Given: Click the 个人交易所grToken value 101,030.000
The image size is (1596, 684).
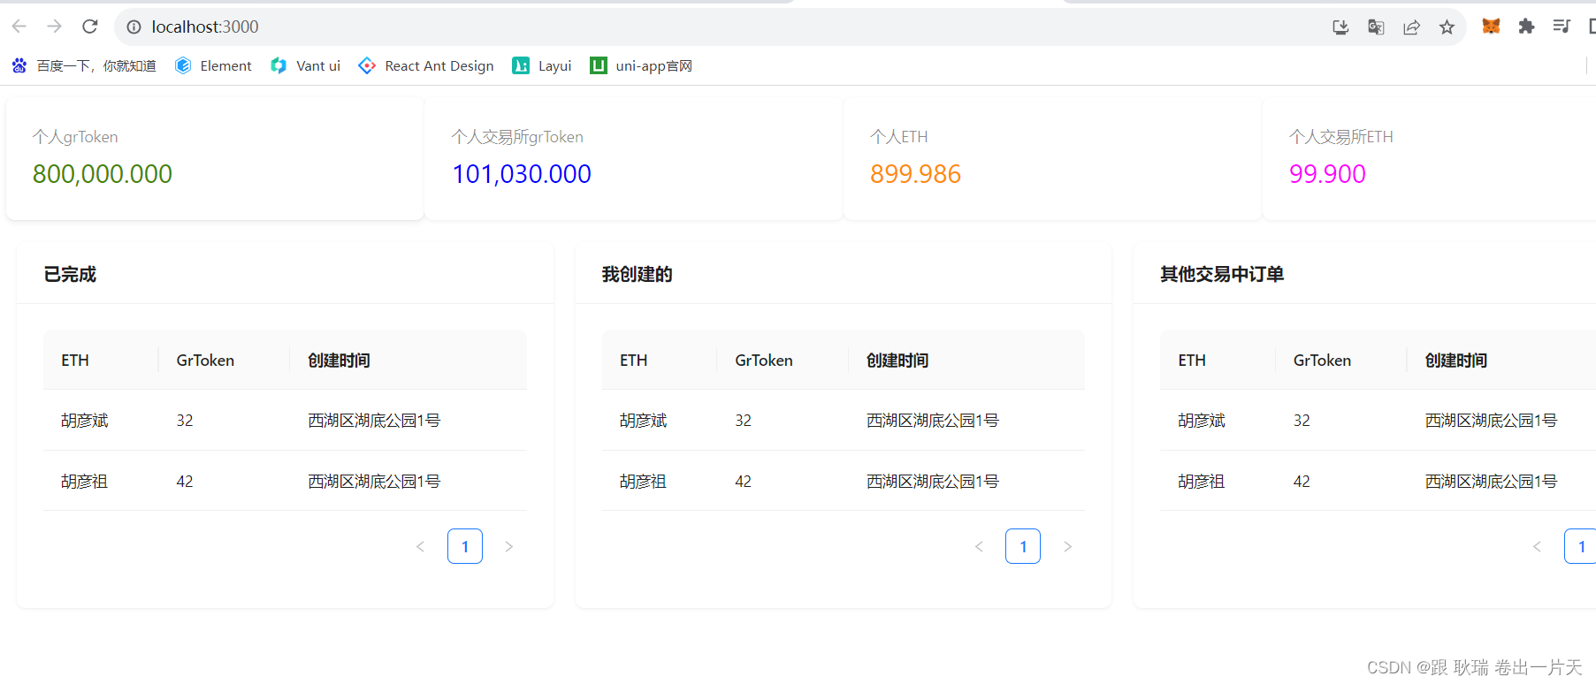Looking at the screenshot, I should pyautogui.click(x=522, y=174).
